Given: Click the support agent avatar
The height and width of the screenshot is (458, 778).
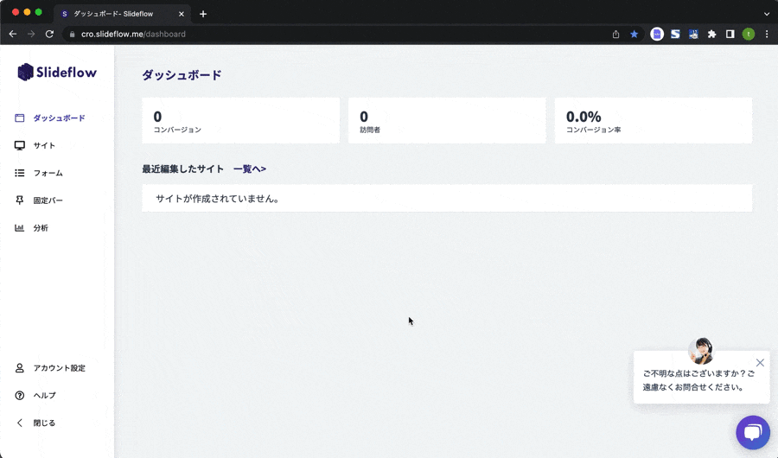Looking at the screenshot, I should (x=701, y=350).
